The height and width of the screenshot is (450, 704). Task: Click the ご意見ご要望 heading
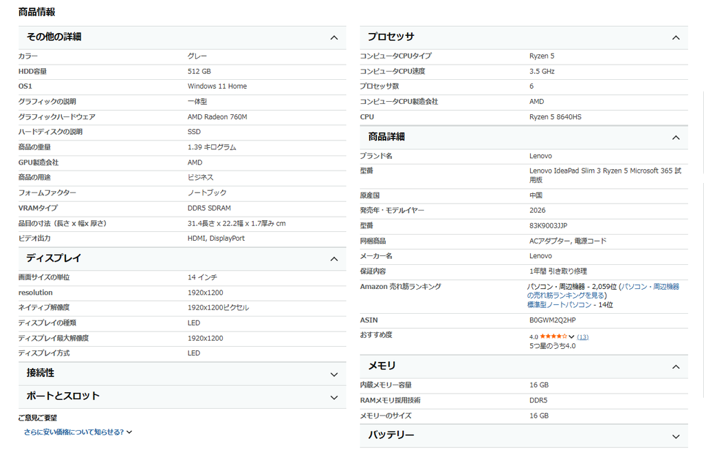(38, 418)
